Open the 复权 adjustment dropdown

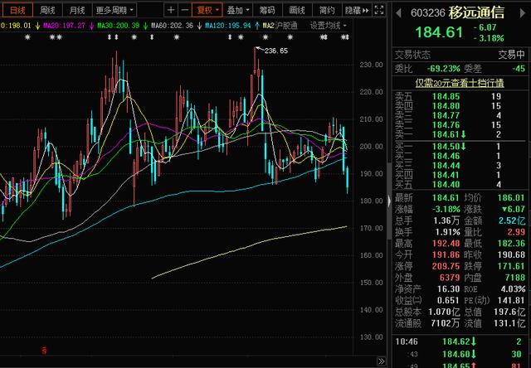click(x=207, y=10)
